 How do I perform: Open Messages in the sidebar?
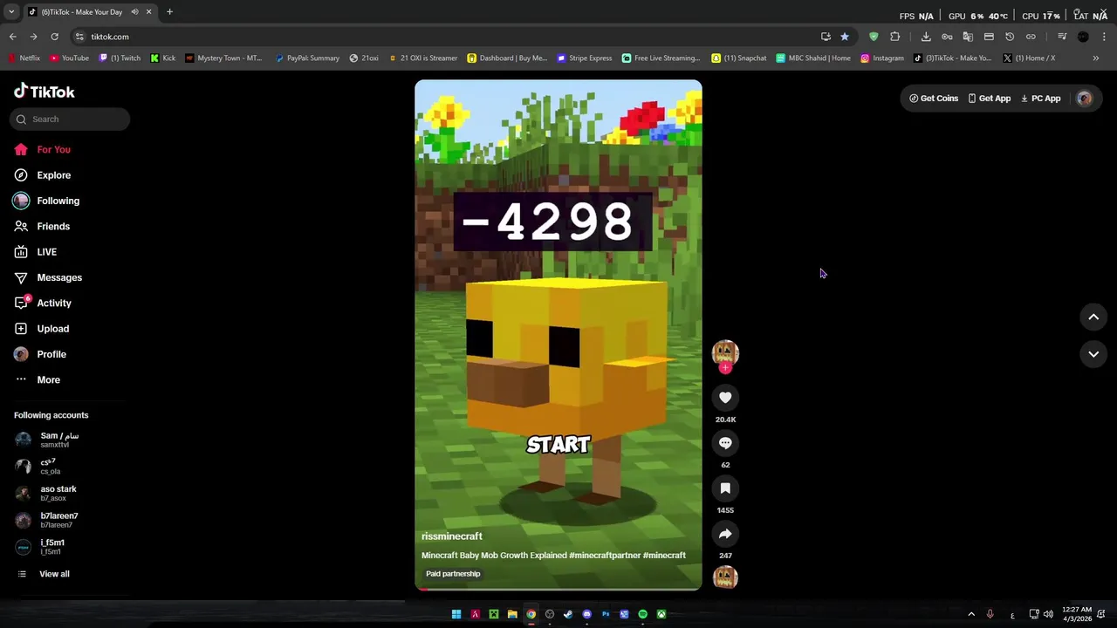point(47,277)
